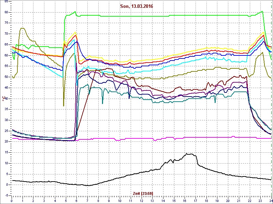Click hour 6 on the horizontal time axis
Viewport: 273px width, 204px height.
click(x=76, y=201)
